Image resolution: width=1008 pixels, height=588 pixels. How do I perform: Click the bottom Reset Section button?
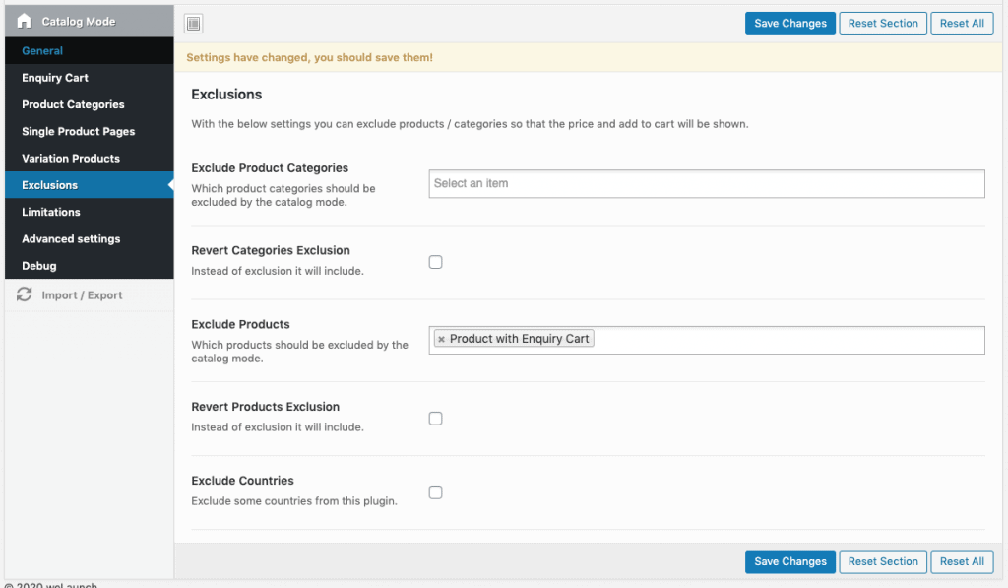(x=883, y=561)
